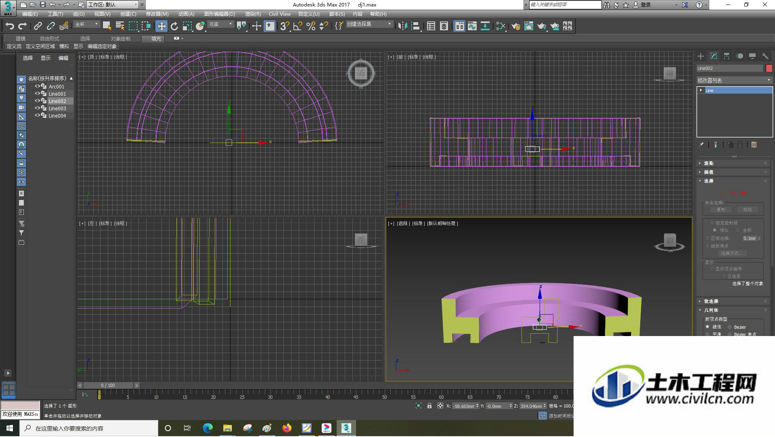Image resolution: width=775 pixels, height=437 pixels.
Task: Click the Pin Stack icon
Action: coord(702,145)
